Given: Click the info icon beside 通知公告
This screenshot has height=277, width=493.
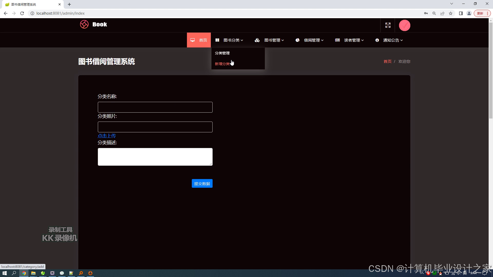Looking at the screenshot, I should [377, 40].
